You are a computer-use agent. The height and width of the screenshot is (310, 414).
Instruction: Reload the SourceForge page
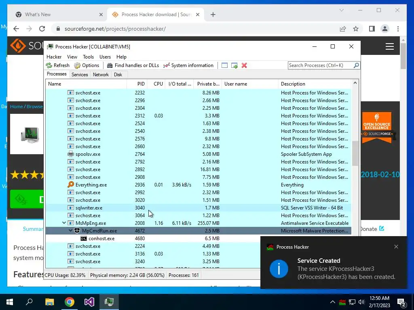click(42, 29)
